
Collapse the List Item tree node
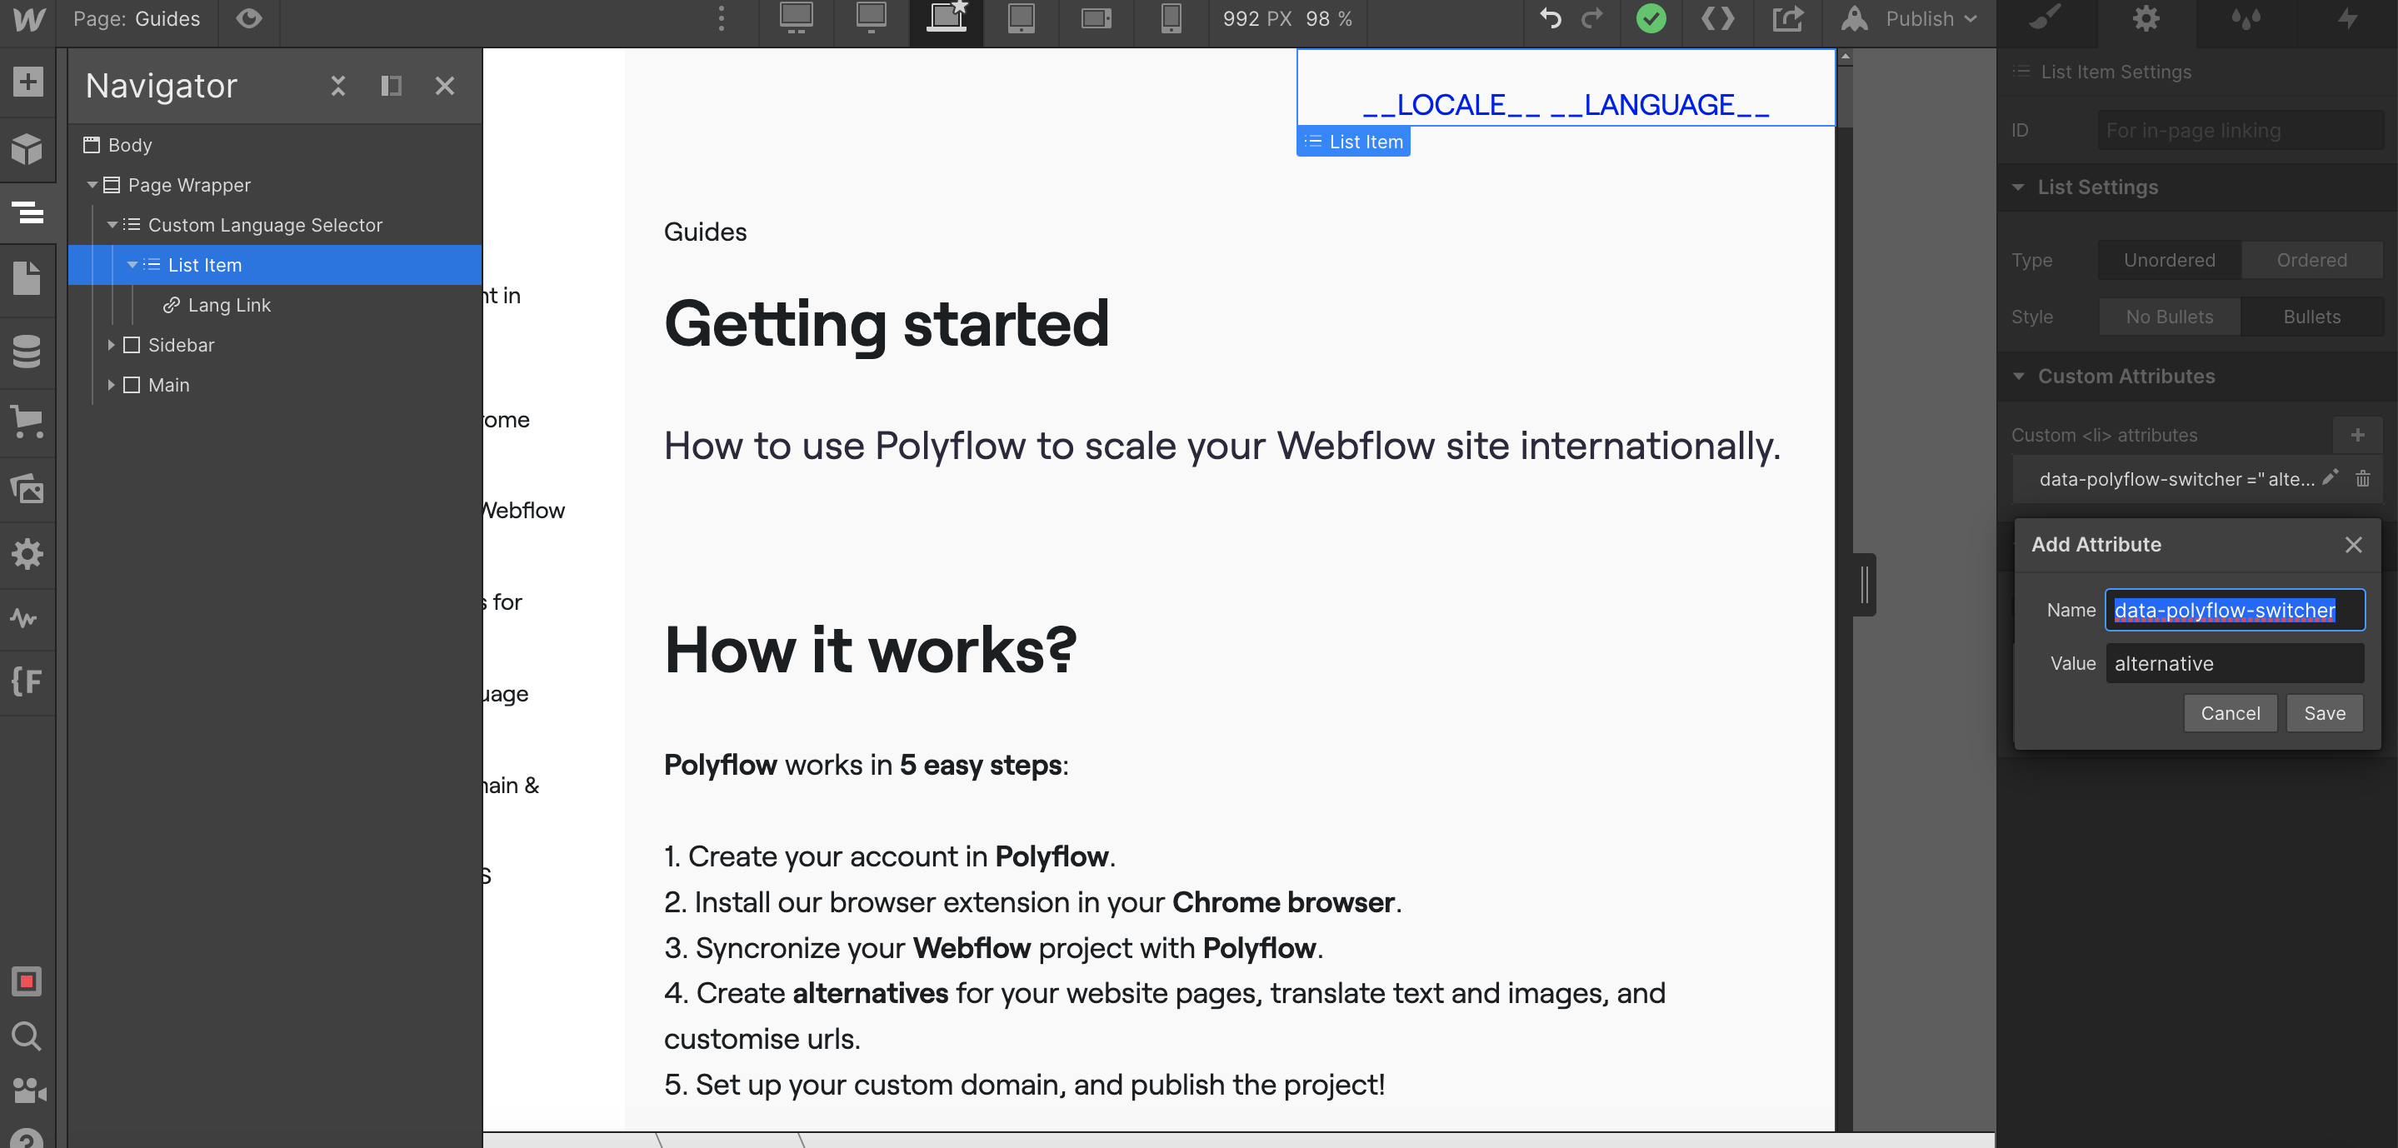tap(132, 266)
